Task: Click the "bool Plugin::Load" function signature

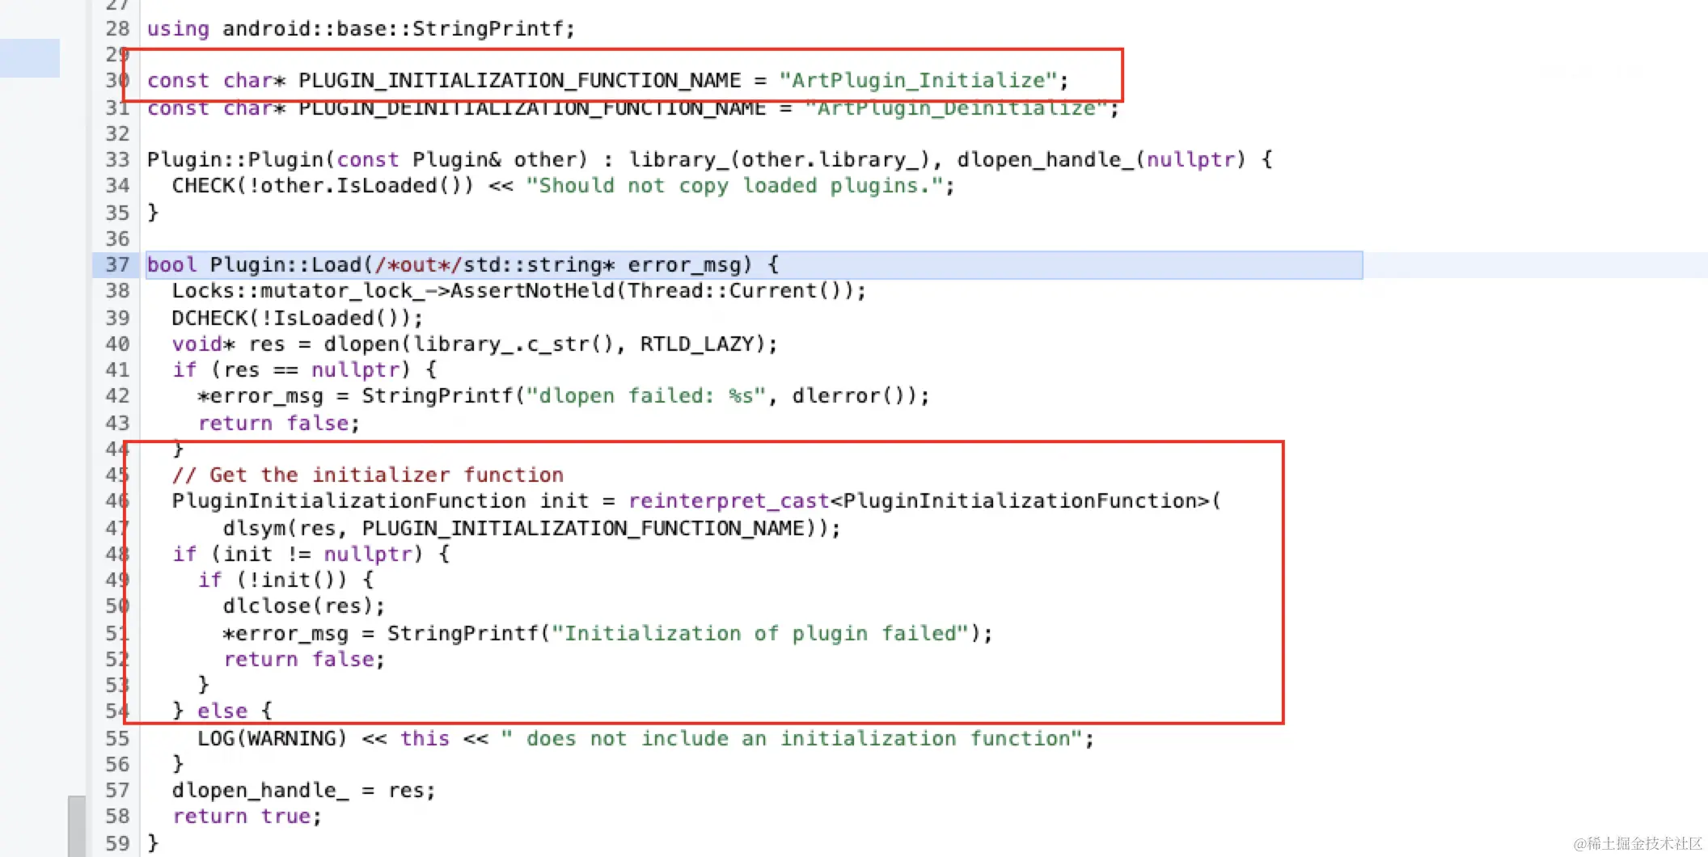Action: coord(463,265)
